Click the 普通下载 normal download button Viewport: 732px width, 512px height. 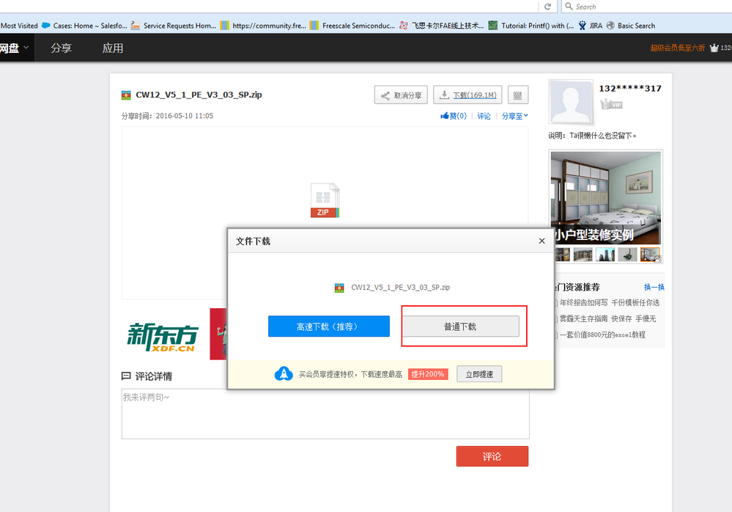pyautogui.click(x=460, y=326)
